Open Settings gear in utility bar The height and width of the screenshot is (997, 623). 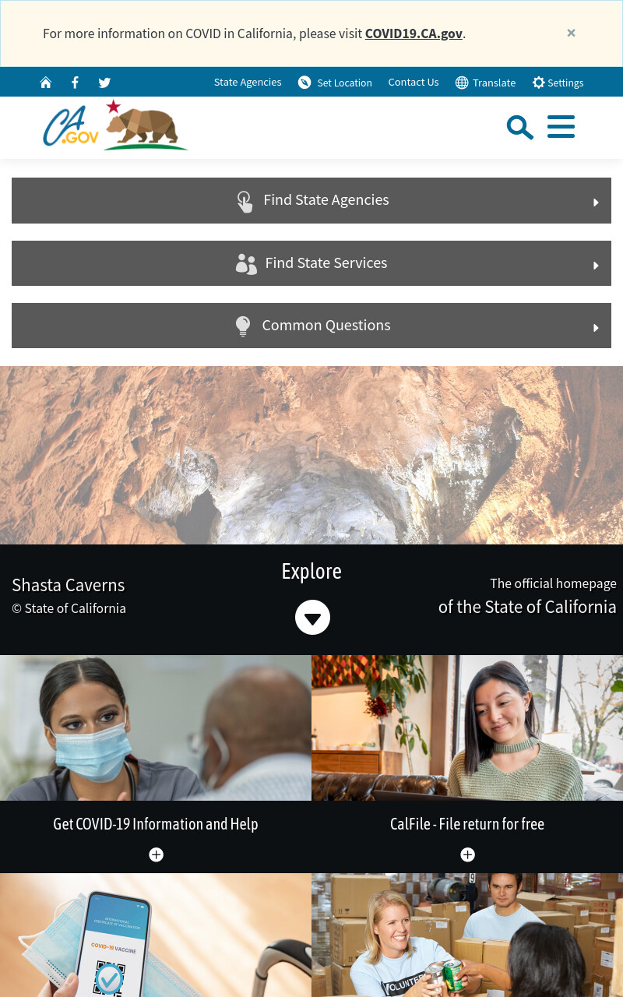click(558, 83)
